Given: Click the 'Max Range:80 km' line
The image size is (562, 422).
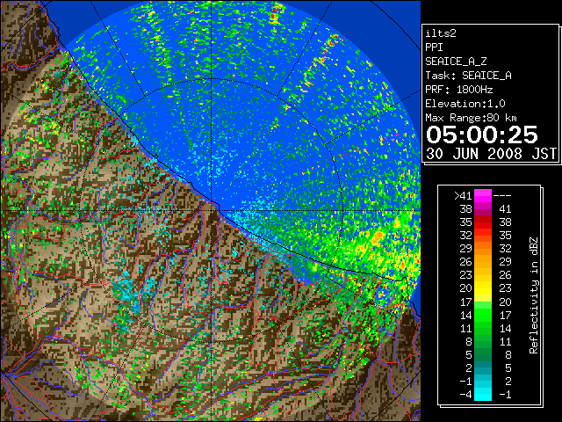Looking at the screenshot, I should (x=471, y=118).
